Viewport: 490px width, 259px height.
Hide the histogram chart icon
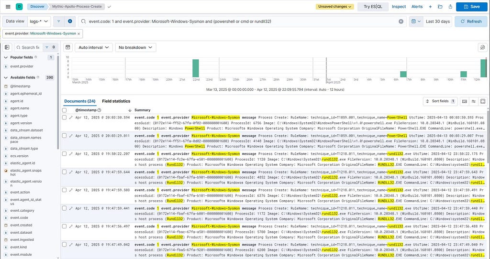(68, 47)
